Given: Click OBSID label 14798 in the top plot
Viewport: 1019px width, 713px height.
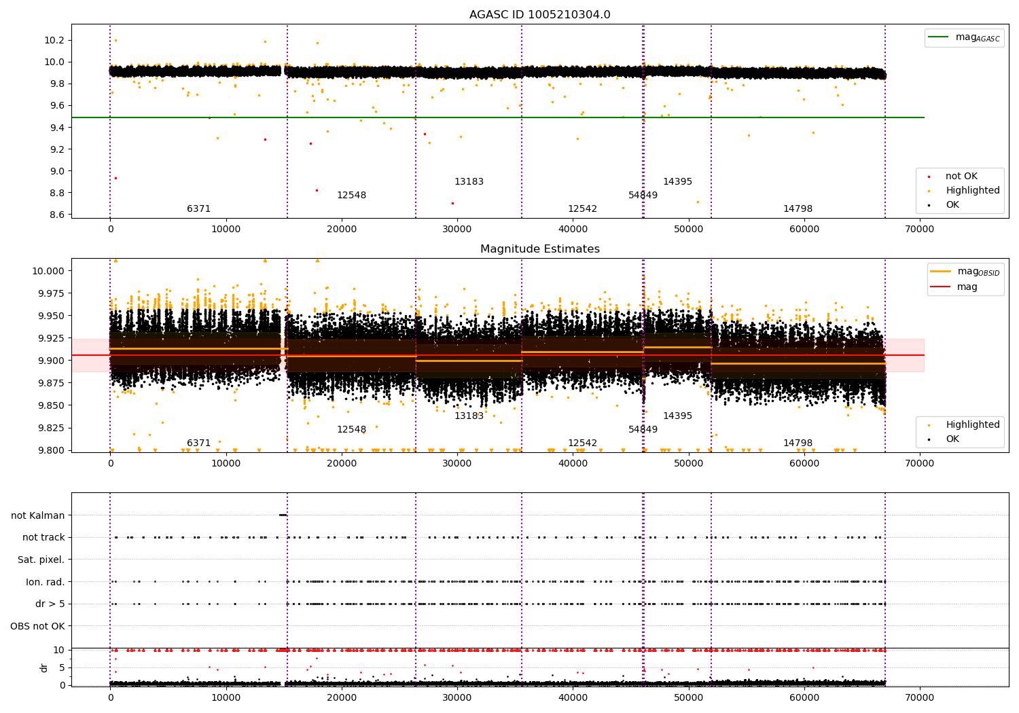Looking at the screenshot, I should tap(798, 209).
